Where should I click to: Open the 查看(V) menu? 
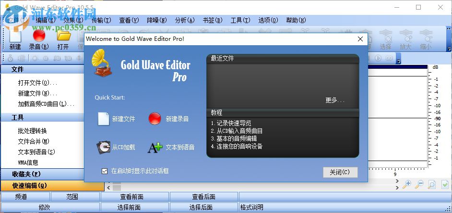129,20
